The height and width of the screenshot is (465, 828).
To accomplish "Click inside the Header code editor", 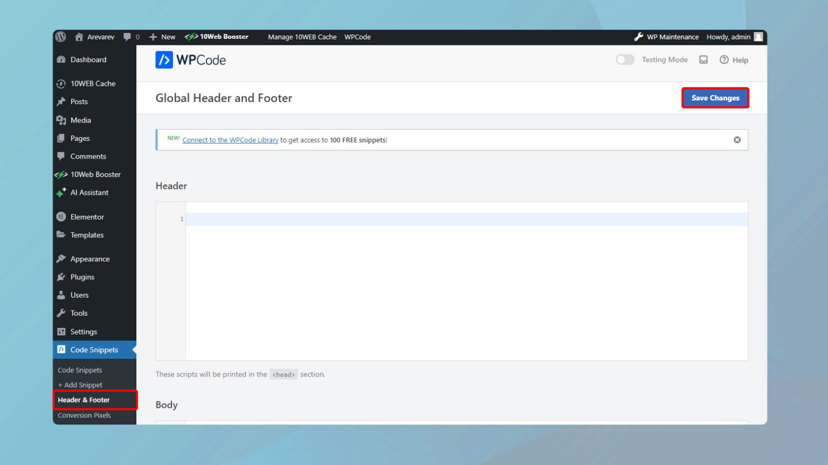I will click(x=466, y=281).
